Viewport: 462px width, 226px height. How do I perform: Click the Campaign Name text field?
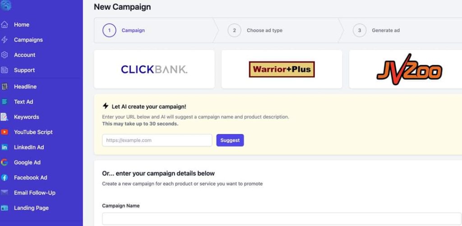pos(282,219)
